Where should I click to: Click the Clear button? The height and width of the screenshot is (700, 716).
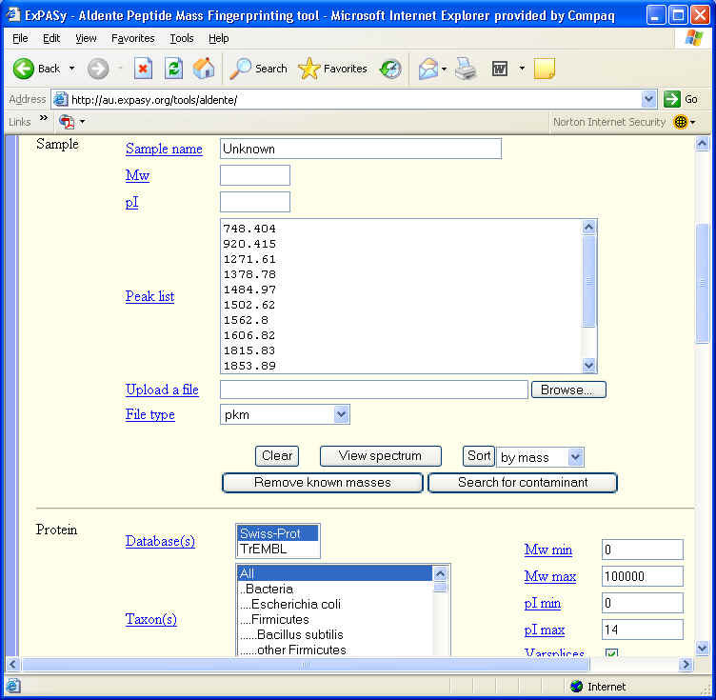tap(277, 456)
